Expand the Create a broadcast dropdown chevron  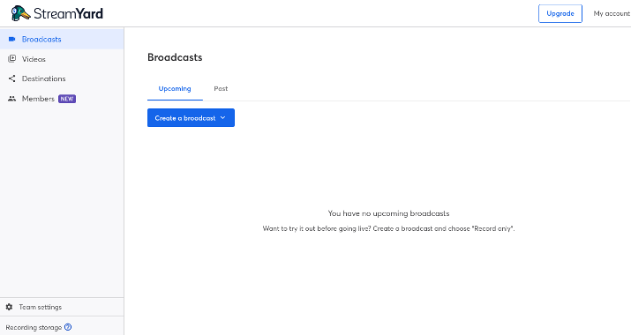(x=223, y=118)
